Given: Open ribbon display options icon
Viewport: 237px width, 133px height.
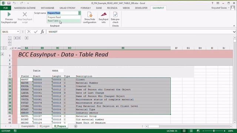Looking at the screenshot, I should tap(218, 3).
